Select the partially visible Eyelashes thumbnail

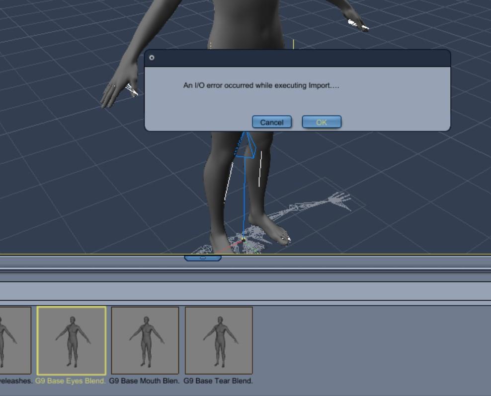(15, 340)
